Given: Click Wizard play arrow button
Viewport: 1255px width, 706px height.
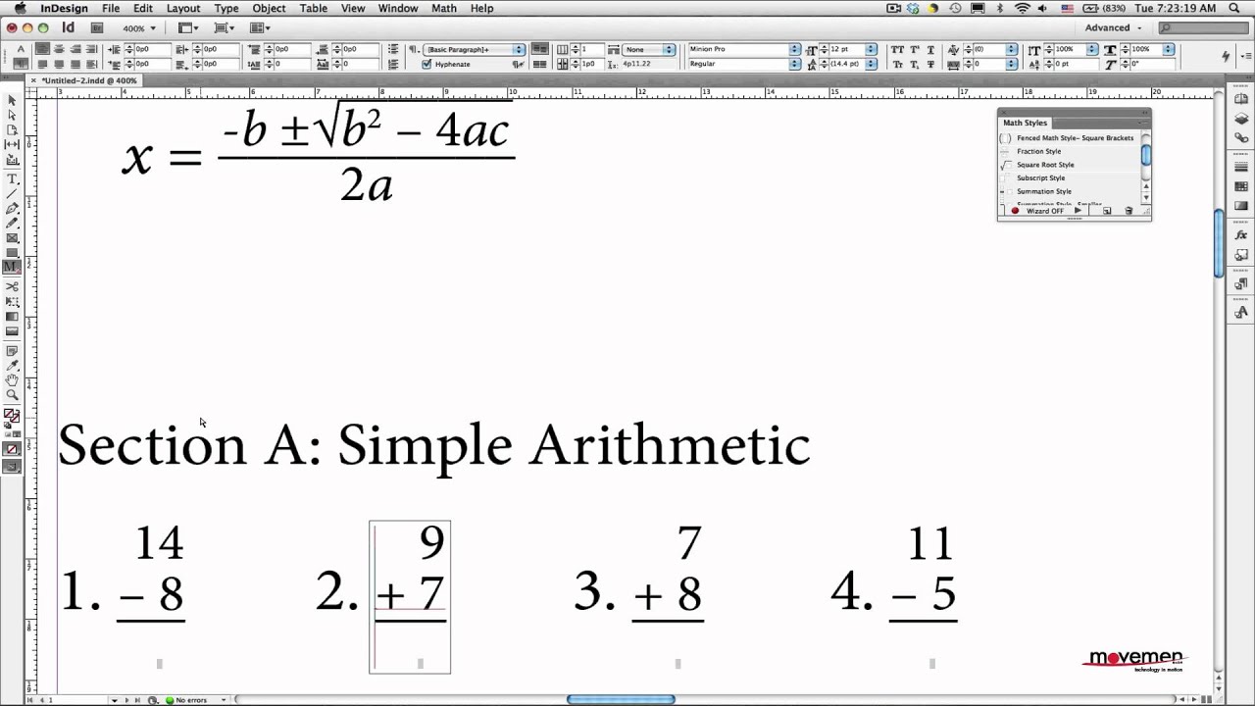Looking at the screenshot, I should pyautogui.click(x=1078, y=211).
